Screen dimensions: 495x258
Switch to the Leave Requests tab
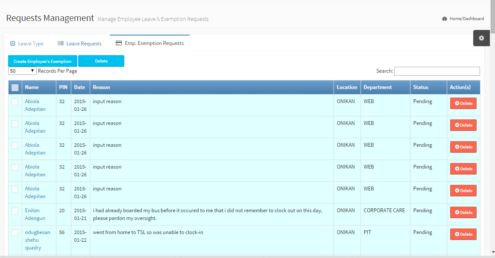tap(84, 44)
